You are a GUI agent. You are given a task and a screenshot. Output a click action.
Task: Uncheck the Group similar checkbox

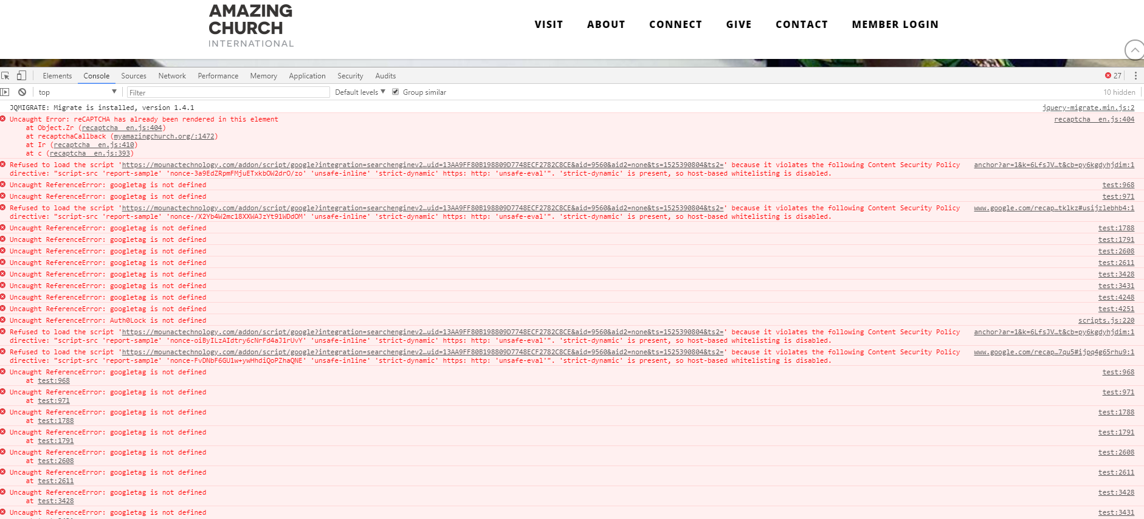coord(396,92)
